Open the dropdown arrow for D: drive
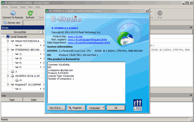 (41, 58)
